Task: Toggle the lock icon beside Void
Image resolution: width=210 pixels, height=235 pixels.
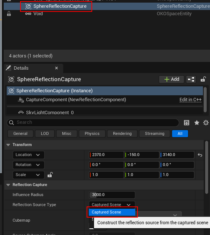Action: [x=9, y=14]
